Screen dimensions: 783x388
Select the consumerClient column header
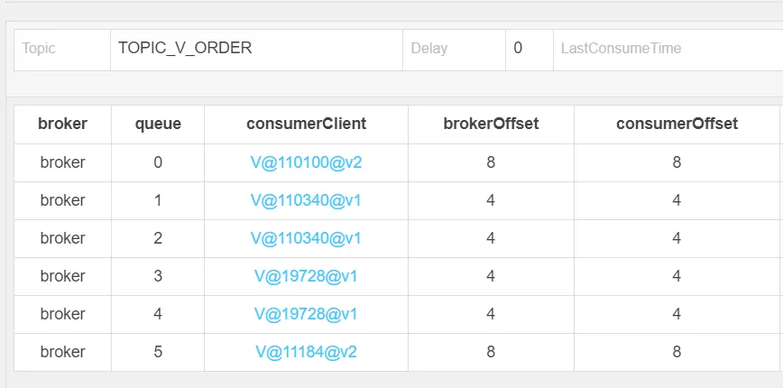tap(306, 125)
